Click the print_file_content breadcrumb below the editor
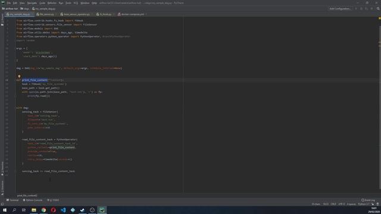Image resolution: width=381 pixels, height=214 pixels. [27, 196]
